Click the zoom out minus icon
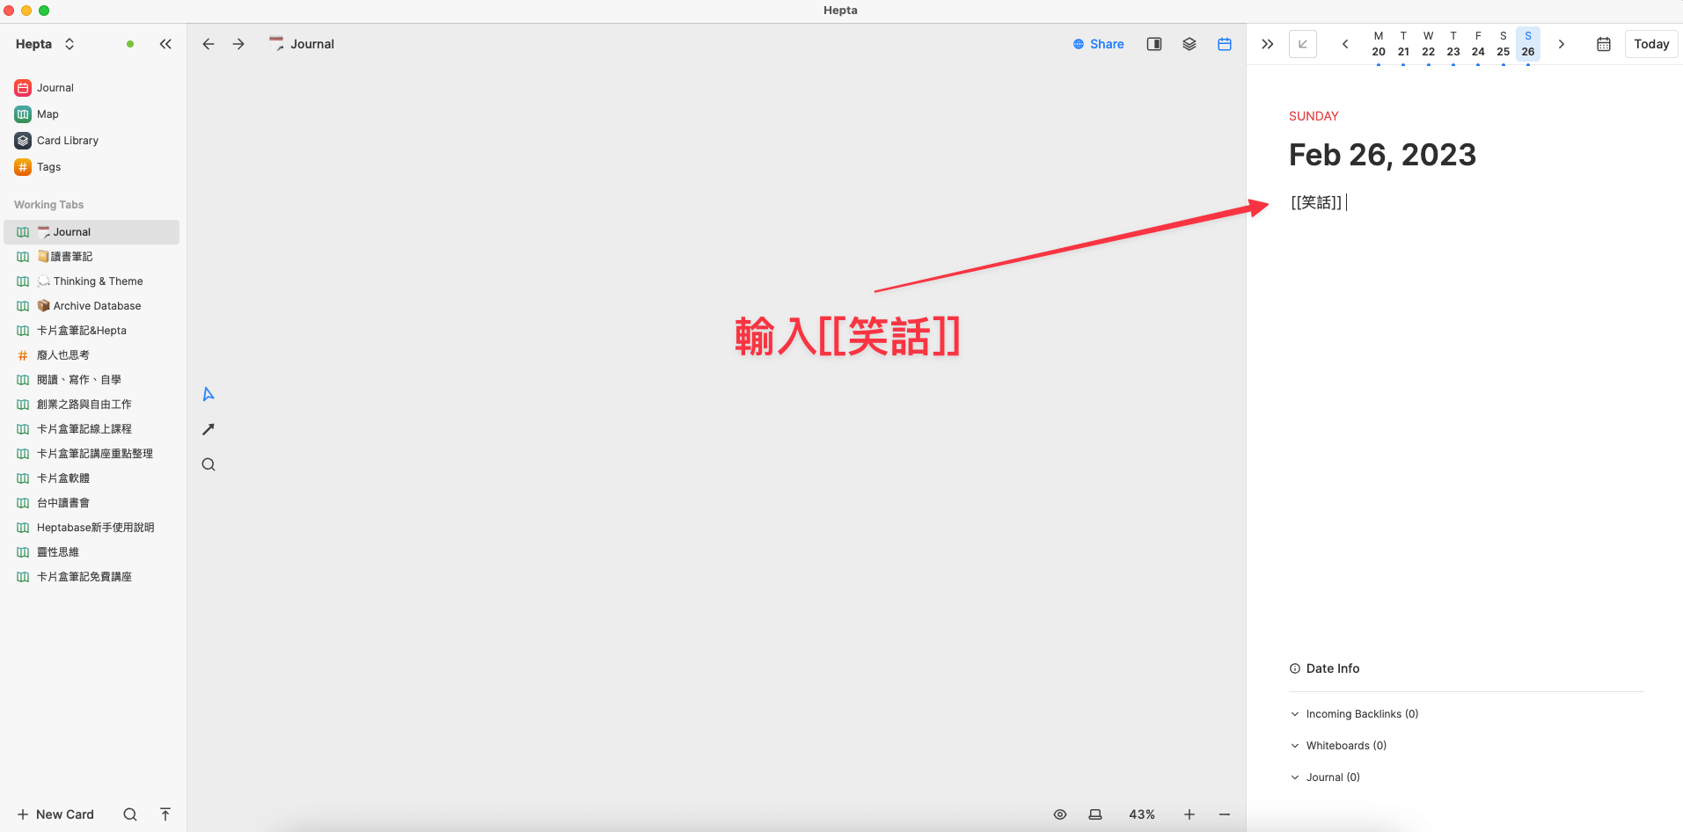 pos(1224,814)
